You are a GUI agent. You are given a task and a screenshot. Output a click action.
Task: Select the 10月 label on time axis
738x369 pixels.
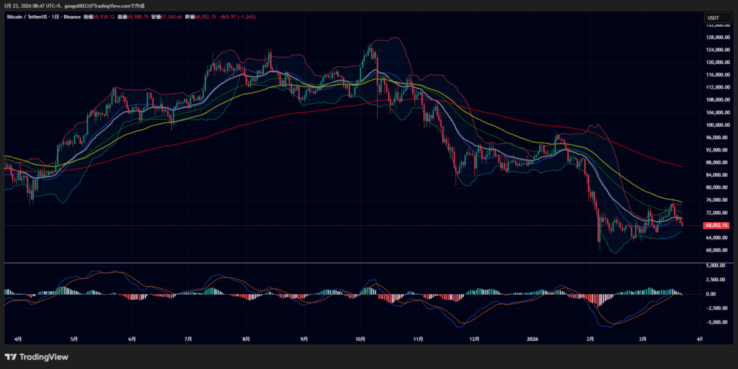pyautogui.click(x=361, y=338)
